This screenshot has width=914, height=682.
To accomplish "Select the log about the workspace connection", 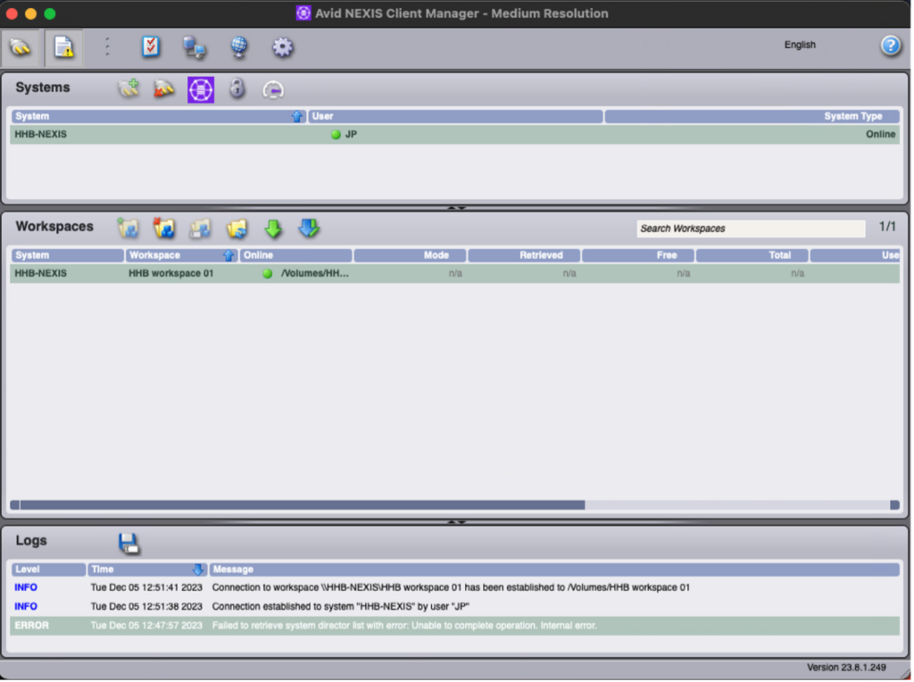I will pos(454,587).
